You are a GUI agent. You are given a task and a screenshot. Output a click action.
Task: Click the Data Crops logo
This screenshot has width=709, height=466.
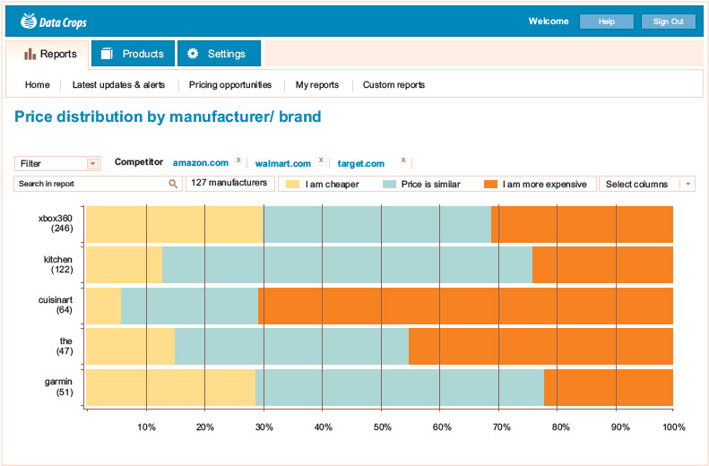click(x=54, y=22)
